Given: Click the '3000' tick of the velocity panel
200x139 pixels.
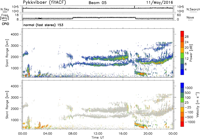Looking at the screenshot, I should (14, 97).
